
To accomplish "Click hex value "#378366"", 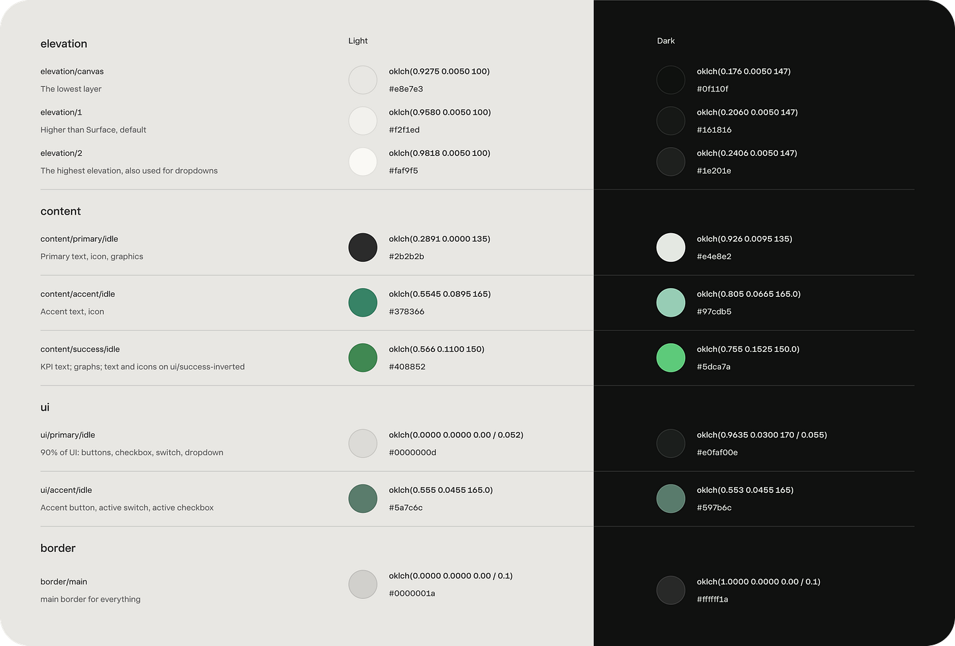I will click(407, 311).
